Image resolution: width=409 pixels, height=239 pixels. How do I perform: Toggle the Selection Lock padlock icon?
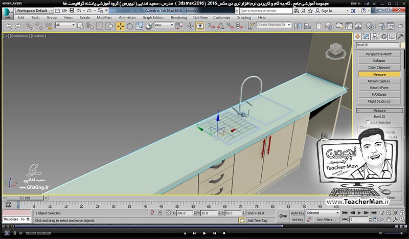tap(160, 213)
